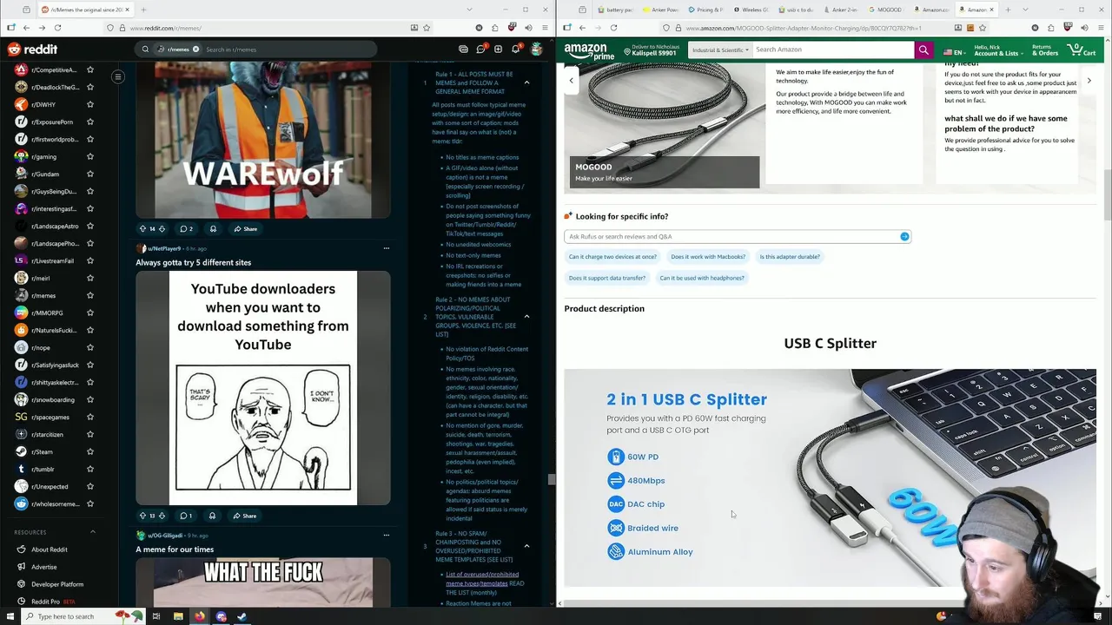Image resolution: width=1112 pixels, height=625 pixels.
Task: Click 'Can it charge two devices at once?'
Action: pyautogui.click(x=612, y=257)
